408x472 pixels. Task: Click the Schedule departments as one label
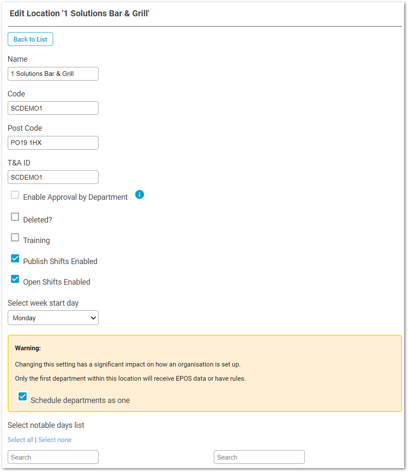click(80, 400)
